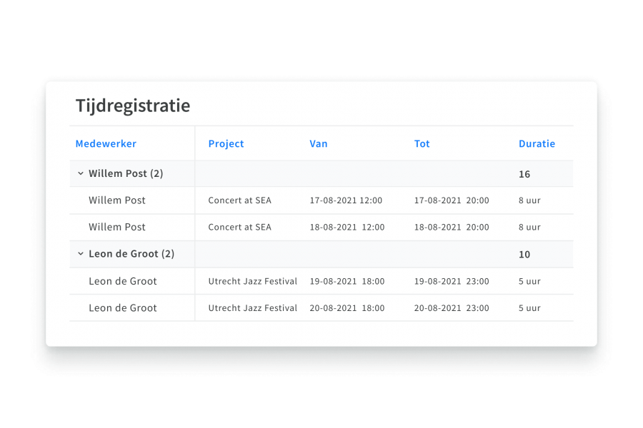
Task: Open the Utrecht Jazz Festival project entry
Action: click(251, 281)
